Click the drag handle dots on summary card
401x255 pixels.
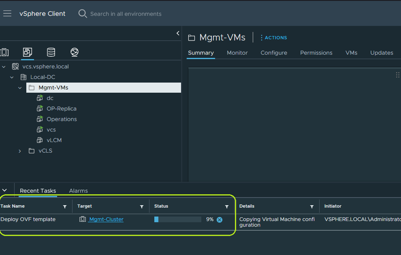tap(398, 75)
